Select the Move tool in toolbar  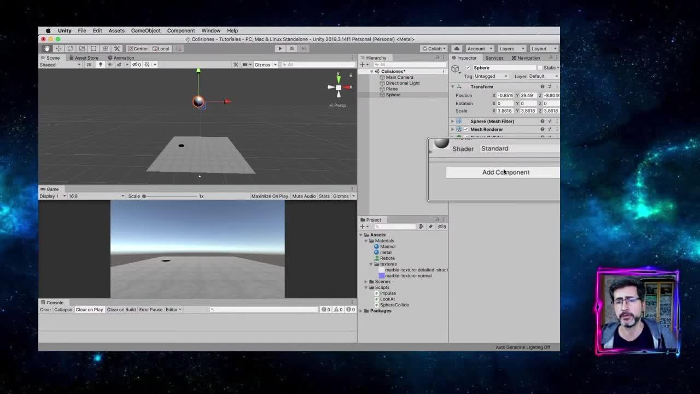[59, 49]
